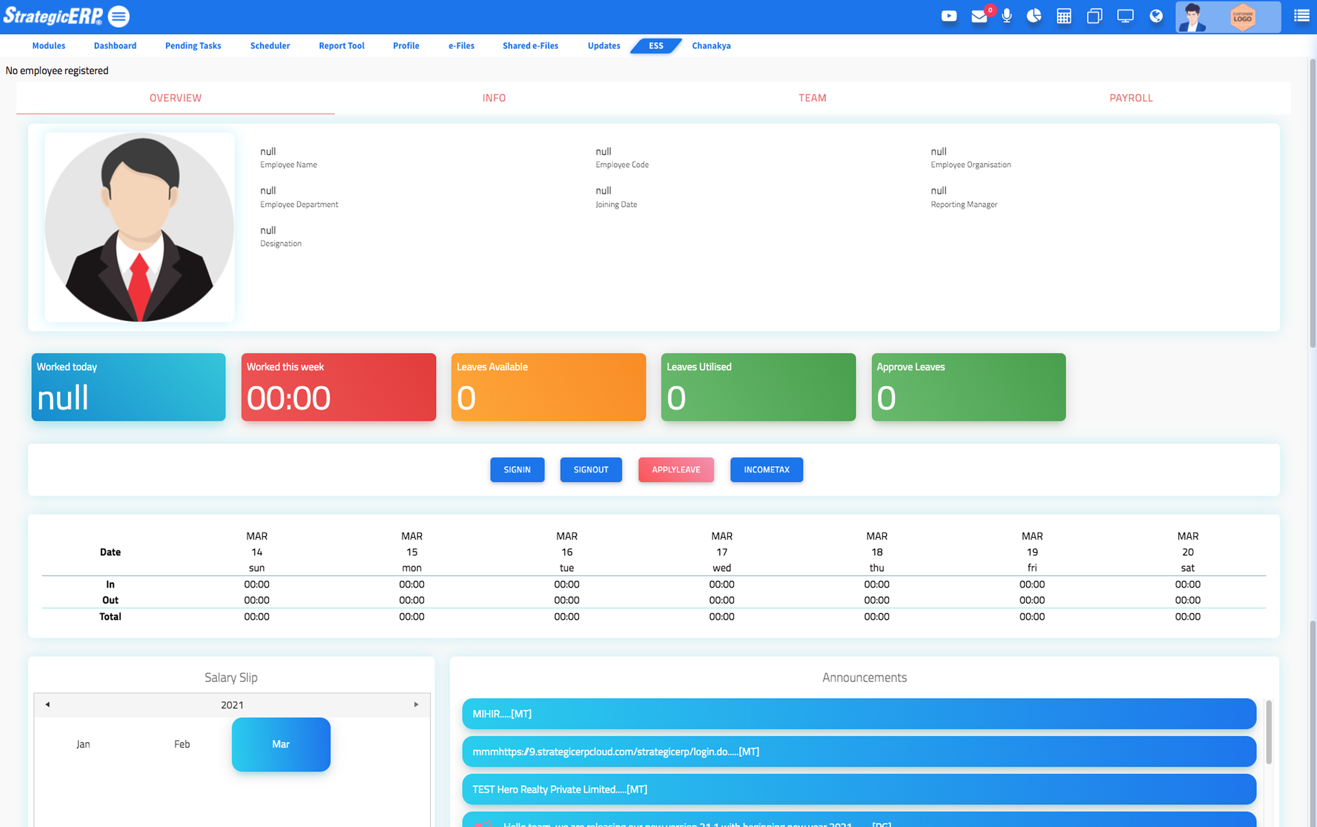Open the calculator icon
The image size is (1317, 827).
click(1064, 17)
